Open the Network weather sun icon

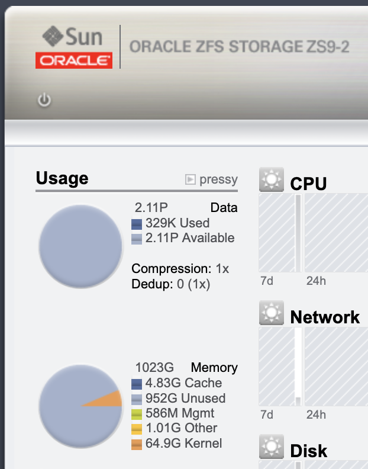point(272,313)
